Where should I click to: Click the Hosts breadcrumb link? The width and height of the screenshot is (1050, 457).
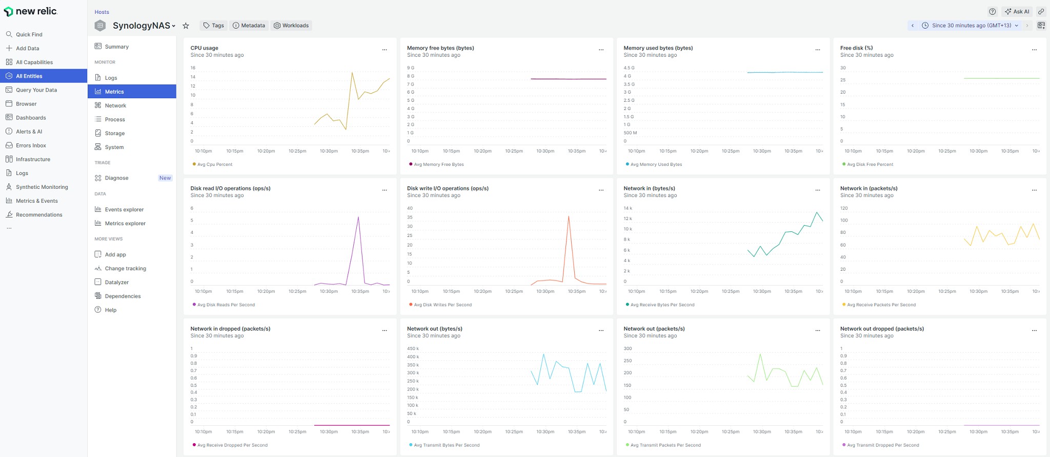point(102,12)
